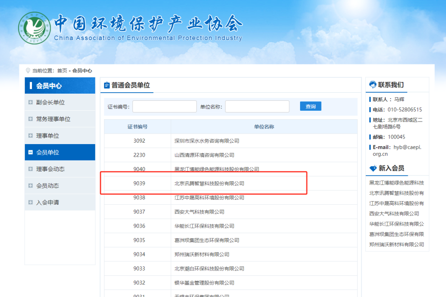Expand the plus icon for 副会长单位

31,102
